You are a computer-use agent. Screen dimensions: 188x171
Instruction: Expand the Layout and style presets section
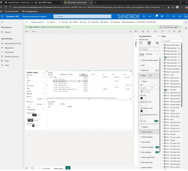(x=149, y=60)
